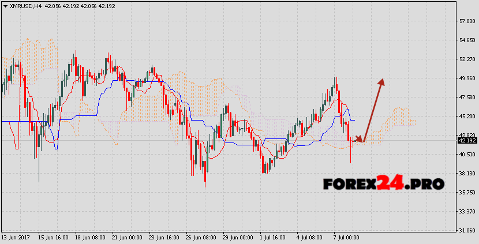Click the 38.130 level on the price scale
The image size is (479, 244).
tap(466, 173)
